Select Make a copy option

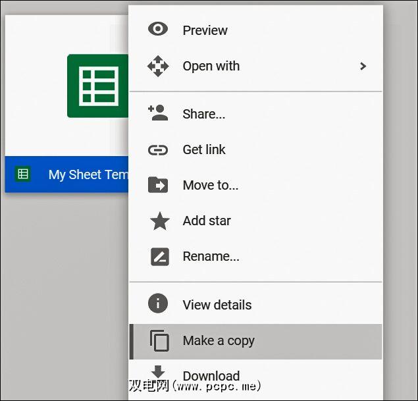219,340
